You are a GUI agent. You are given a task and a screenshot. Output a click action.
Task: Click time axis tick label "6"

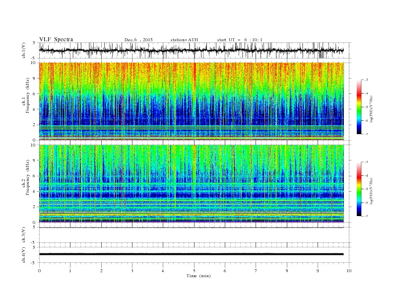[x=225, y=271]
